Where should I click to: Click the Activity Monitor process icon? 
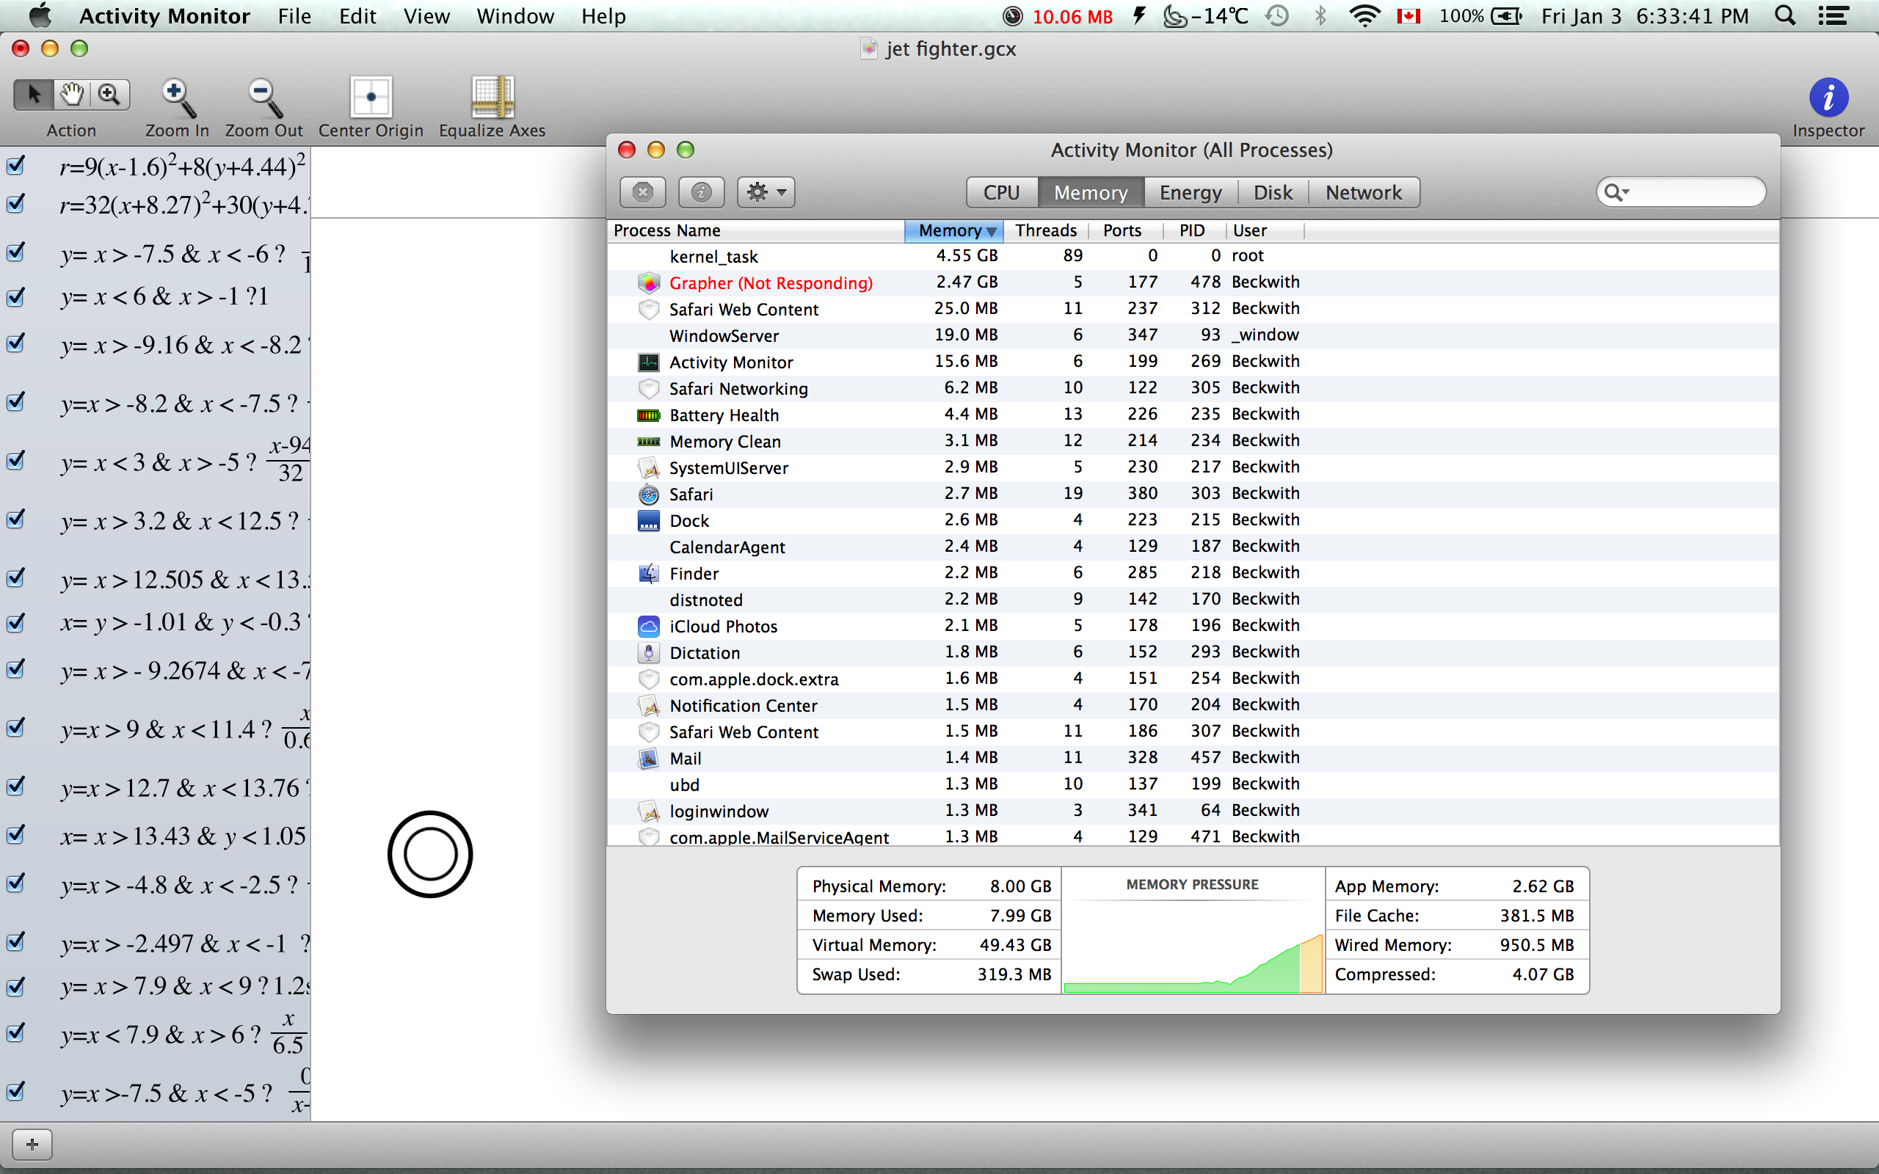[x=648, y=362]
